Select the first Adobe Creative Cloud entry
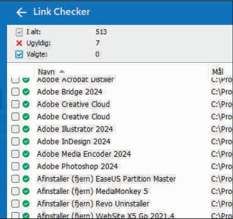 tap(73, 104)
